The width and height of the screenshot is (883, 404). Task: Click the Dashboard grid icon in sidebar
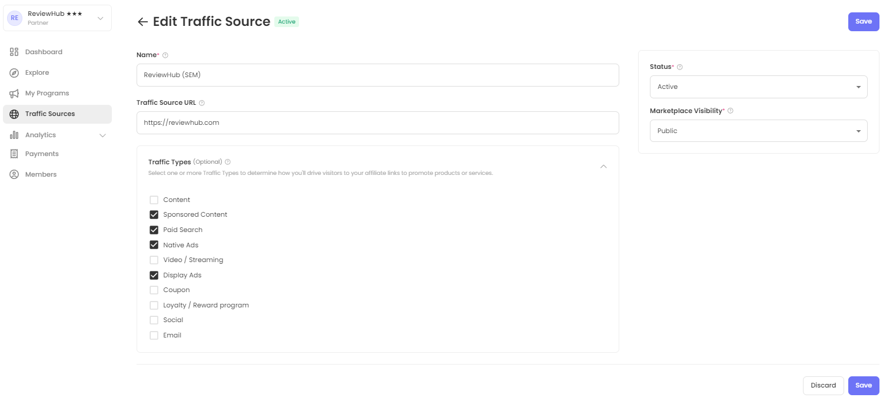pyautogui.click(x=14, y=52)
